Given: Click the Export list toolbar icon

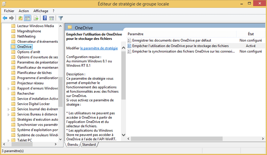Looking at the screenshot, I should tap(36, 18).
